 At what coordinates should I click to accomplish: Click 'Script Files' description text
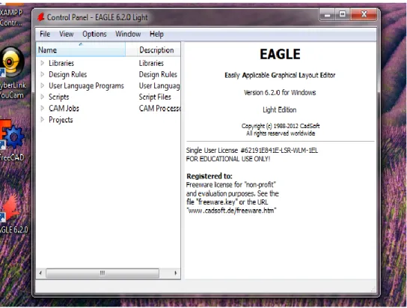pos(155,97)
